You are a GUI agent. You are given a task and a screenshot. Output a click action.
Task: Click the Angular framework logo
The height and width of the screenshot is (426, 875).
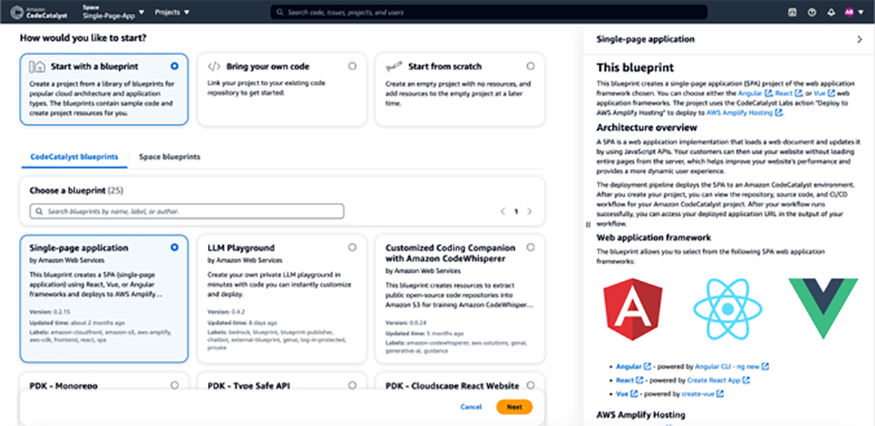[633, 305]
